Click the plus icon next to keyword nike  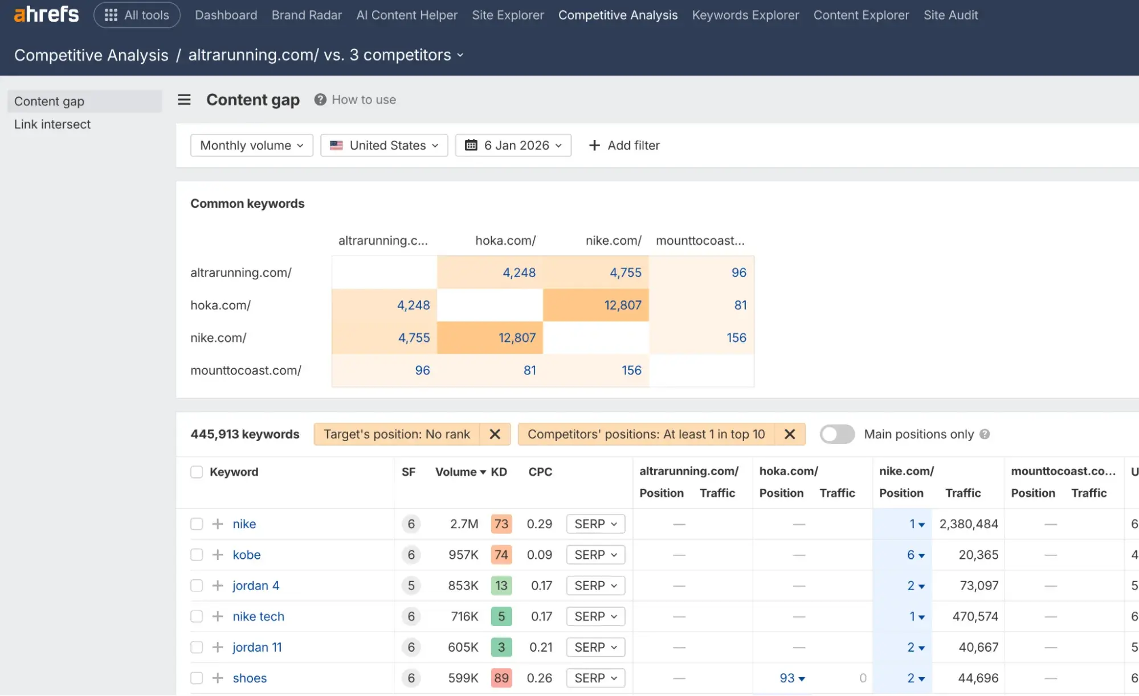217,524
